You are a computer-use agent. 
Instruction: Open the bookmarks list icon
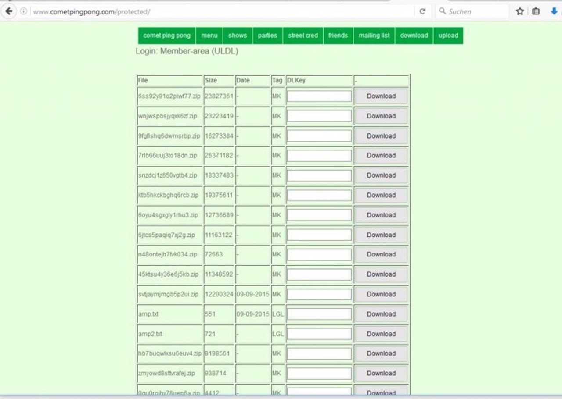[536, 11]
